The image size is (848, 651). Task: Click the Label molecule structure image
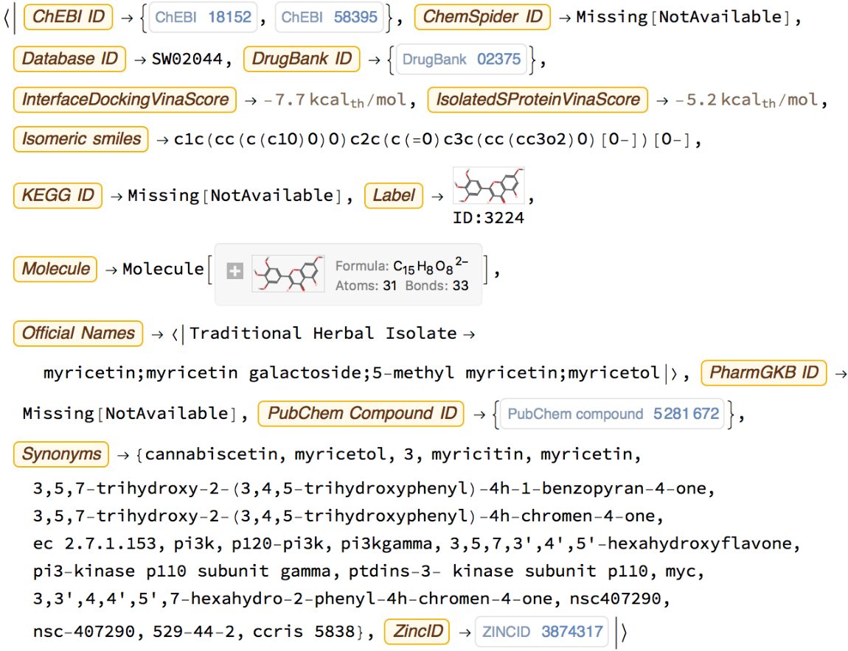[488, 186]
